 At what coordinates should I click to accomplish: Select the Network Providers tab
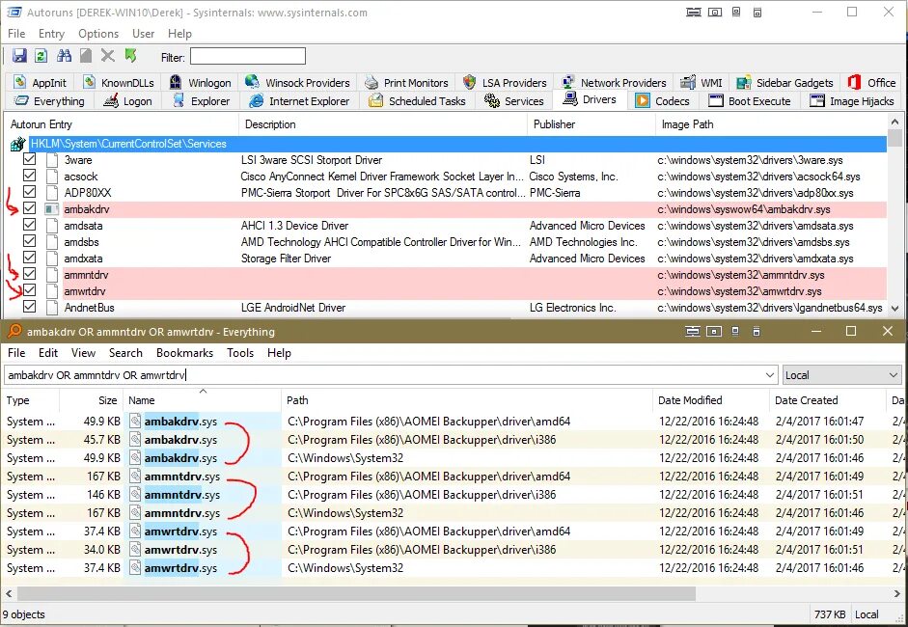[615, 82]
